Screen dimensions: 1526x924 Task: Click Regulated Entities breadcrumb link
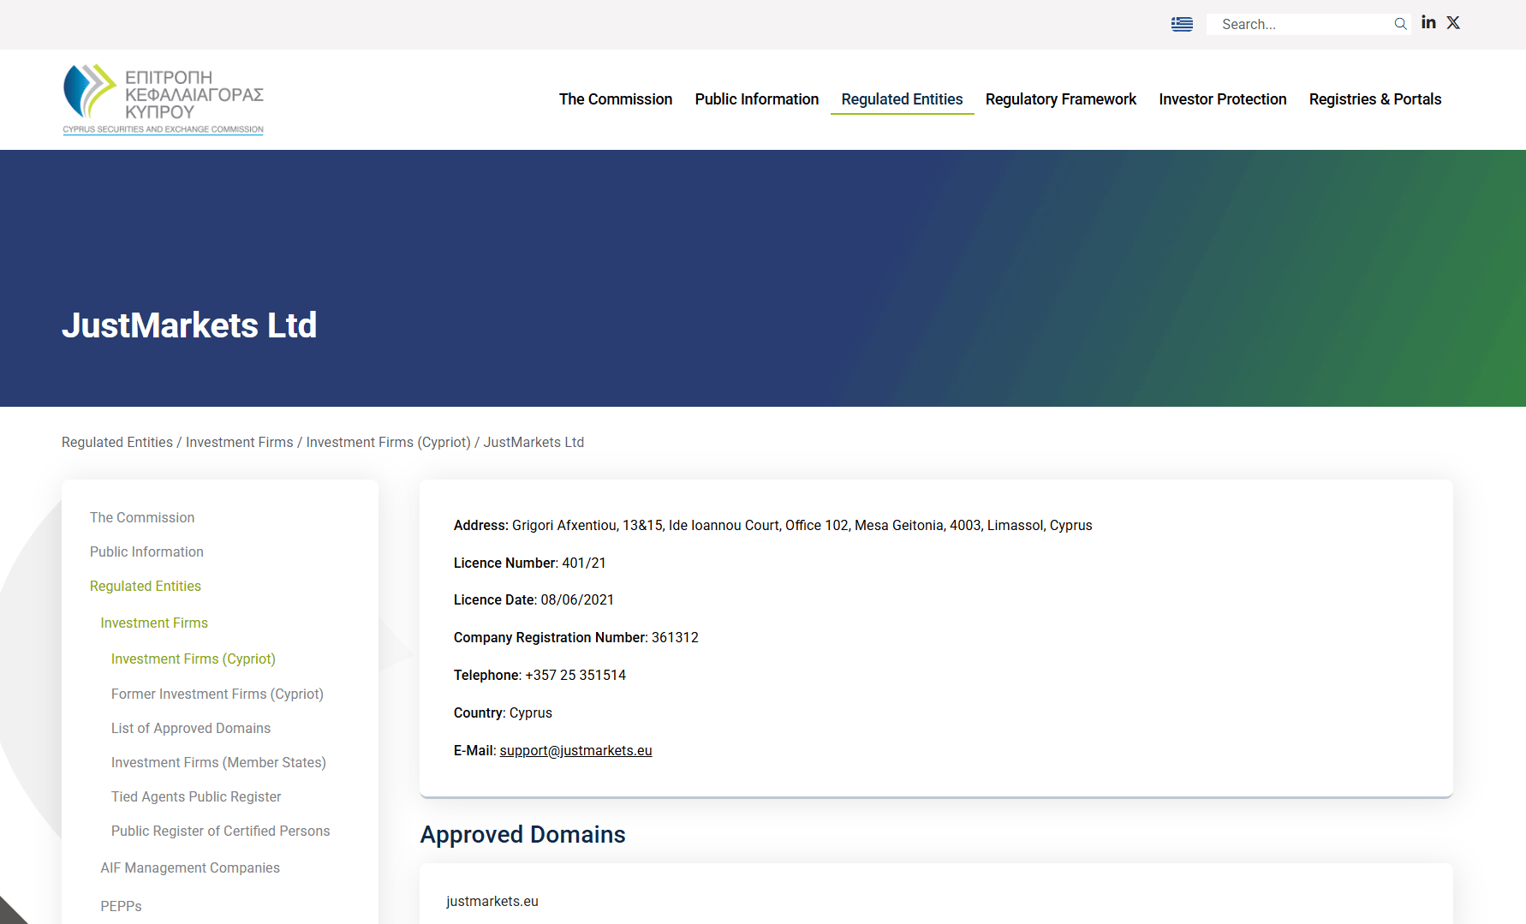[117, 442]
